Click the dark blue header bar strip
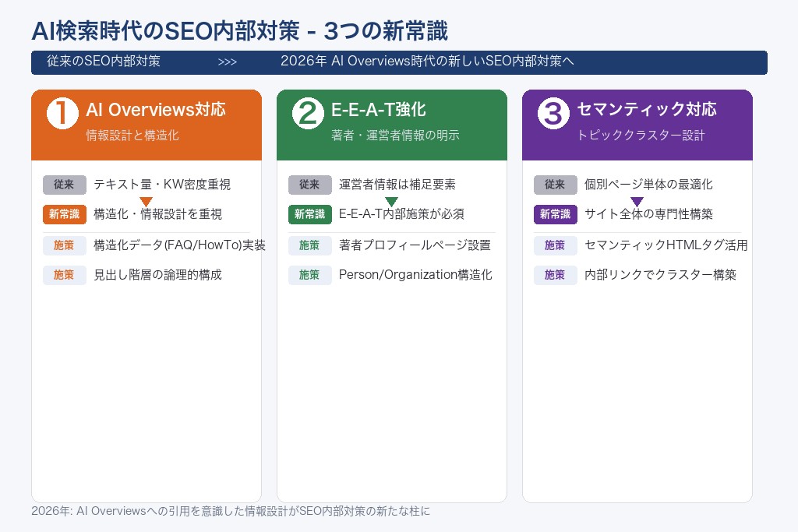Viewport: 798px width, 532px height. 399,62
